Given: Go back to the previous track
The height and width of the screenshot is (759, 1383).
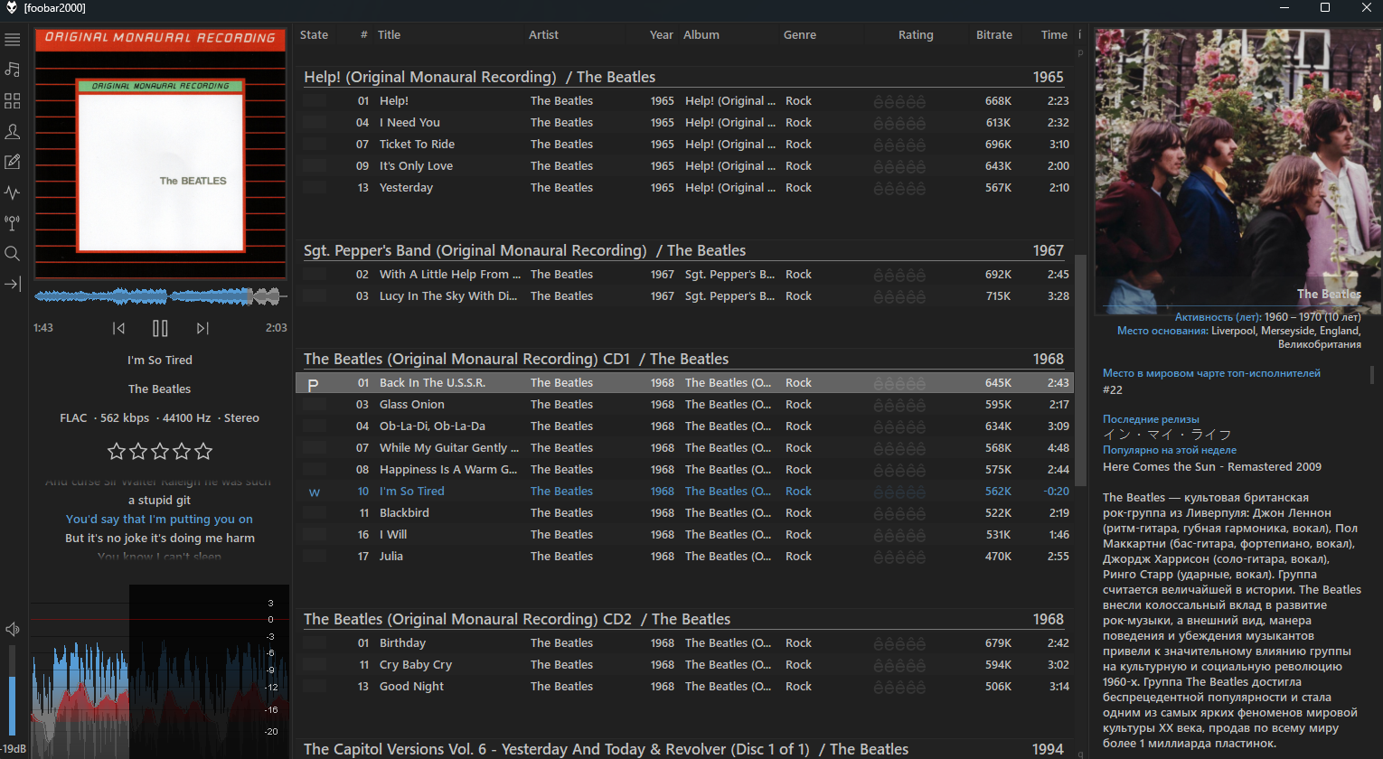Looking at the screenshot, I should point(118,328).
